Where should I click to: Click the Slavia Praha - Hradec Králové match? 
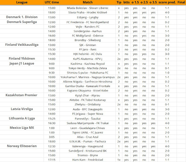tap(88, 12)
